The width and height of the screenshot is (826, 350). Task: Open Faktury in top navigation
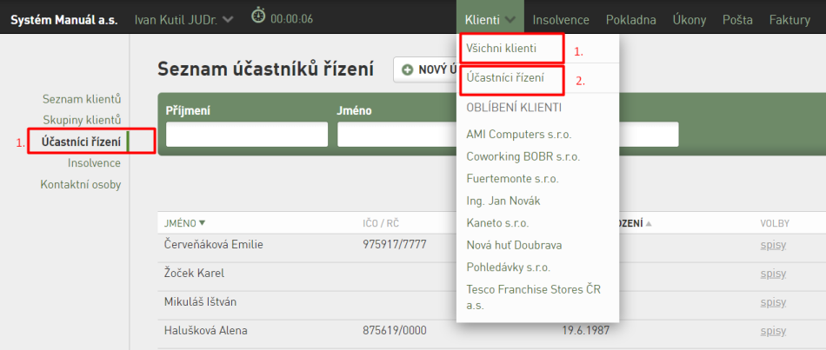coord(789,20)
